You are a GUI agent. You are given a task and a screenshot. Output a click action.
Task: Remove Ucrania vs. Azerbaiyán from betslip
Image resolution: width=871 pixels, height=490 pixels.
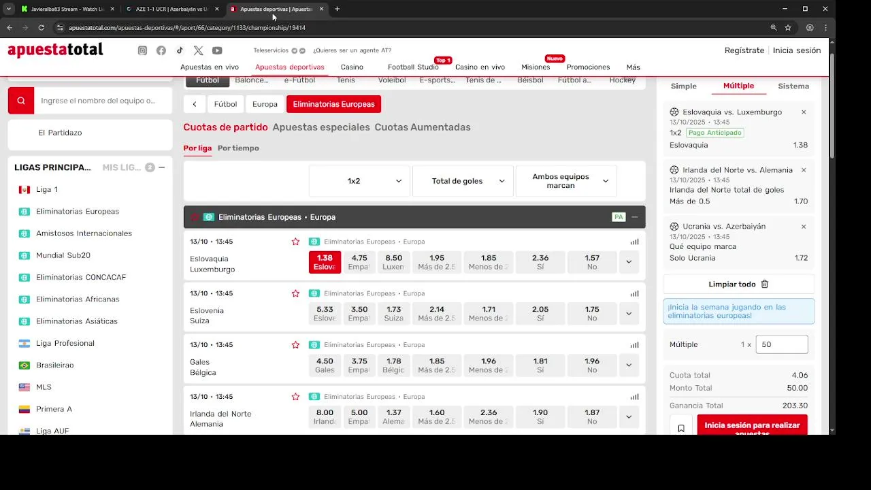pyautogui.click(x=804, y=227)
